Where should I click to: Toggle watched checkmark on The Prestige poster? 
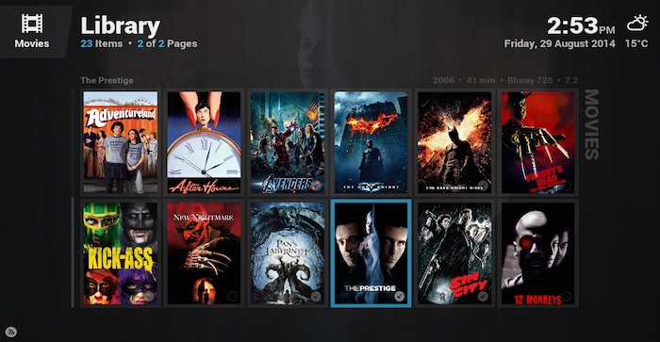pos(399,296)
